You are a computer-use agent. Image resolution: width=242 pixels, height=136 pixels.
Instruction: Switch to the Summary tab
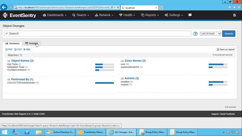click(12, 43)
